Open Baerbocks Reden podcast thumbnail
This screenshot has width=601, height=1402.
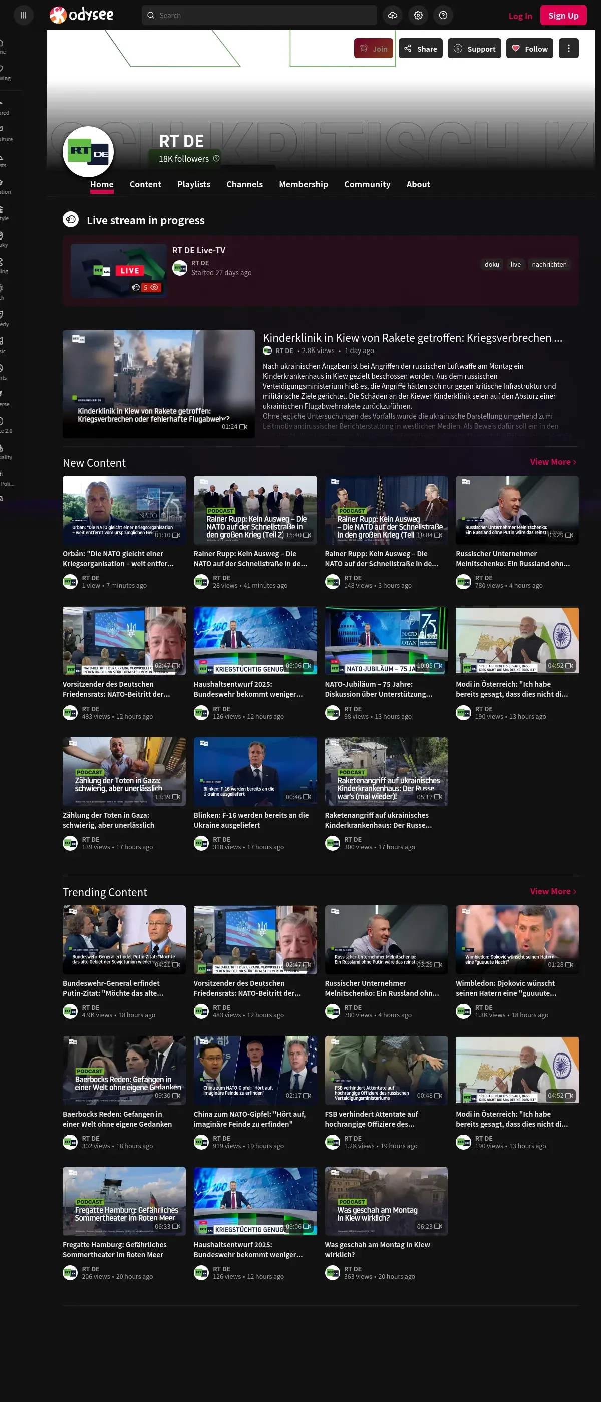tap(124, 1070)
